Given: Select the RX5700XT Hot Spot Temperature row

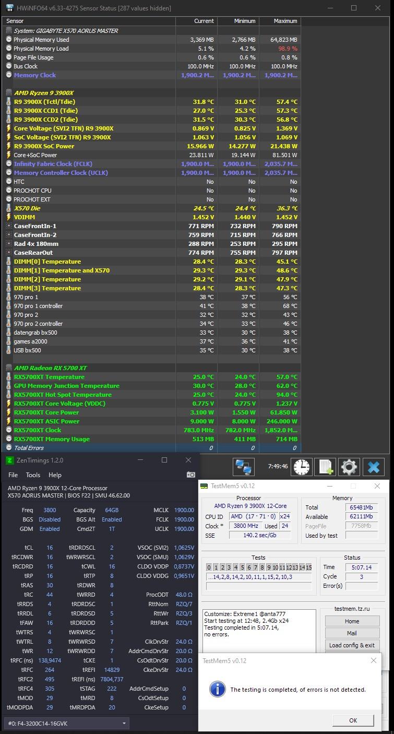Looking at the screenshot, I should pos(151,395).
